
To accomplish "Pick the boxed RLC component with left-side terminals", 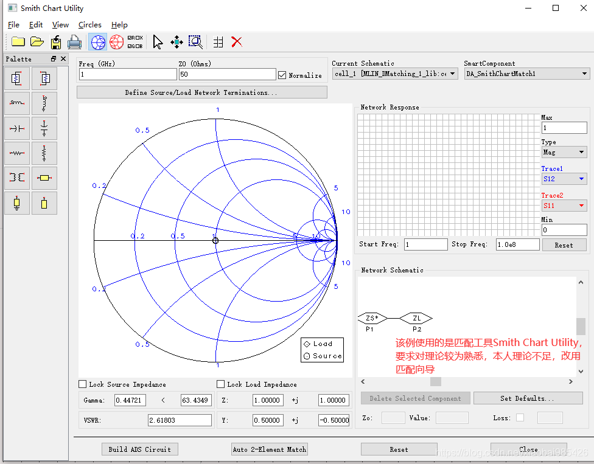I will 44,78.
